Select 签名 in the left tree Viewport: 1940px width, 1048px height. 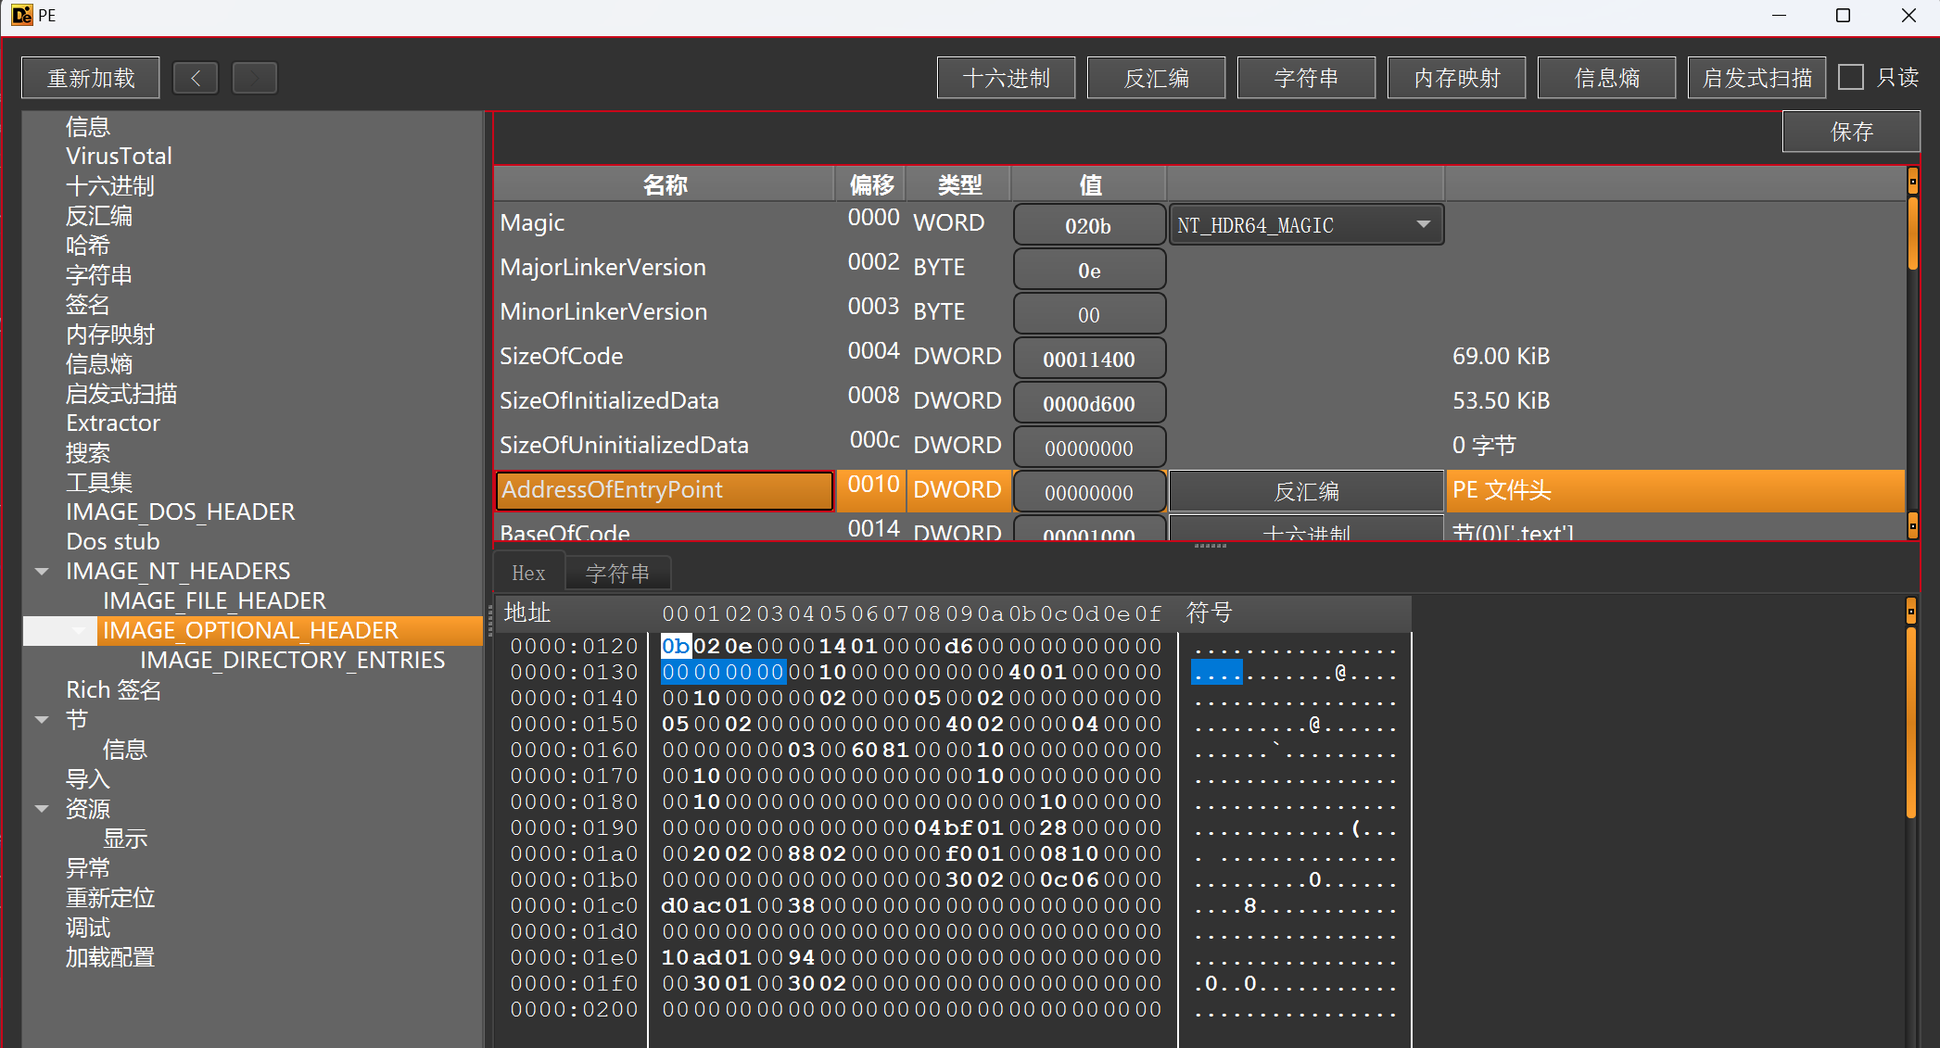88,305
